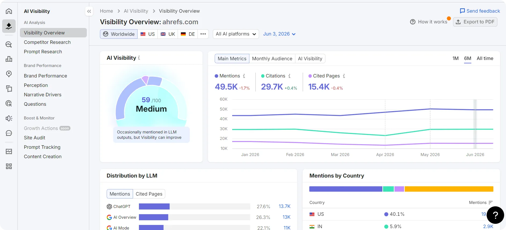Click the ChatGPT logo icon

[109, 207]
